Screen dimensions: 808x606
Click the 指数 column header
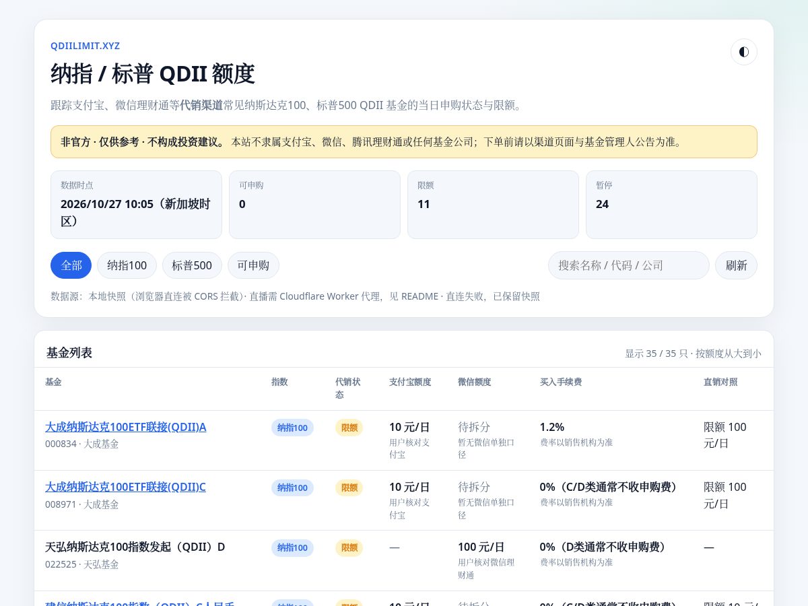click(279, 382)
